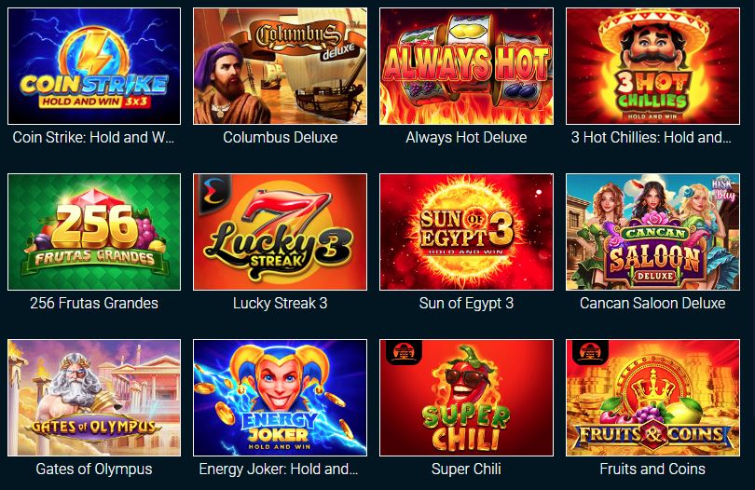755x490 pixels.
Task: Open the 3 Hot Chillies game thumbnail
Action: (x=652, y=66)
